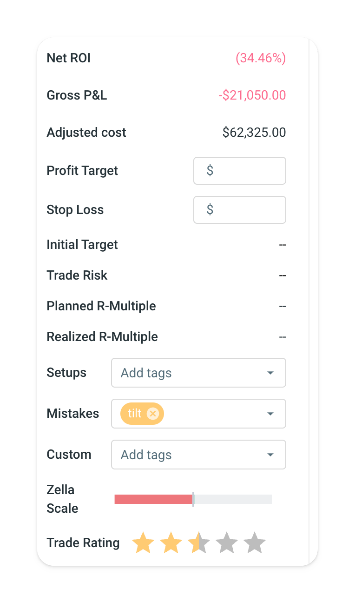Image resolution: width=355 pixels, height=603 pixels.
Task: Click the Profit Target input field
Action: point(239,171)
